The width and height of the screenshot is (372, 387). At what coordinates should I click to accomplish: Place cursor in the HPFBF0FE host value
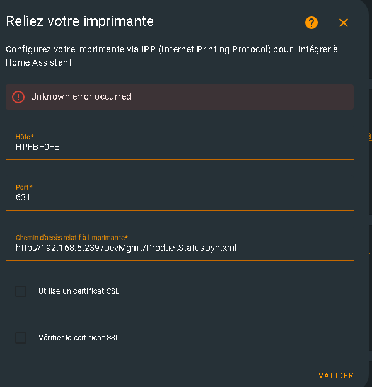(x=37, y=147)
